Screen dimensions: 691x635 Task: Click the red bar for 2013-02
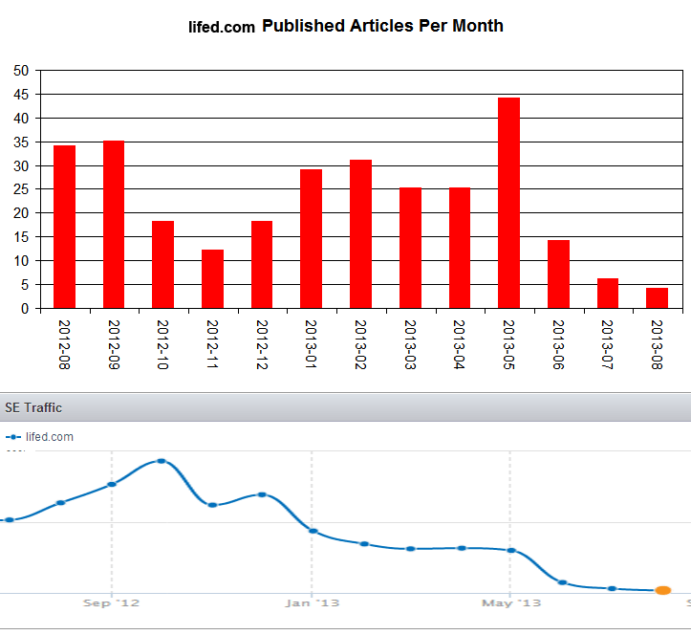[x=361, y=233]
